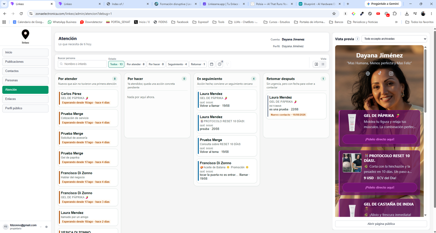Show more bookmarks with the double chevron

pos(396,22)
